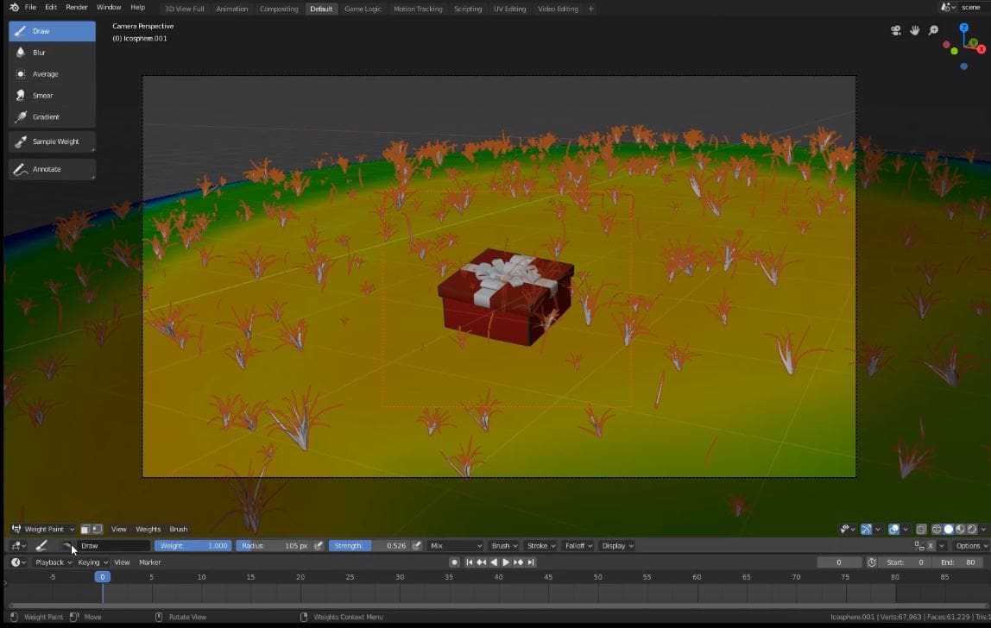Screen dimensions: 991x628
Task: Play the animation forward
Action: (506, 562)
